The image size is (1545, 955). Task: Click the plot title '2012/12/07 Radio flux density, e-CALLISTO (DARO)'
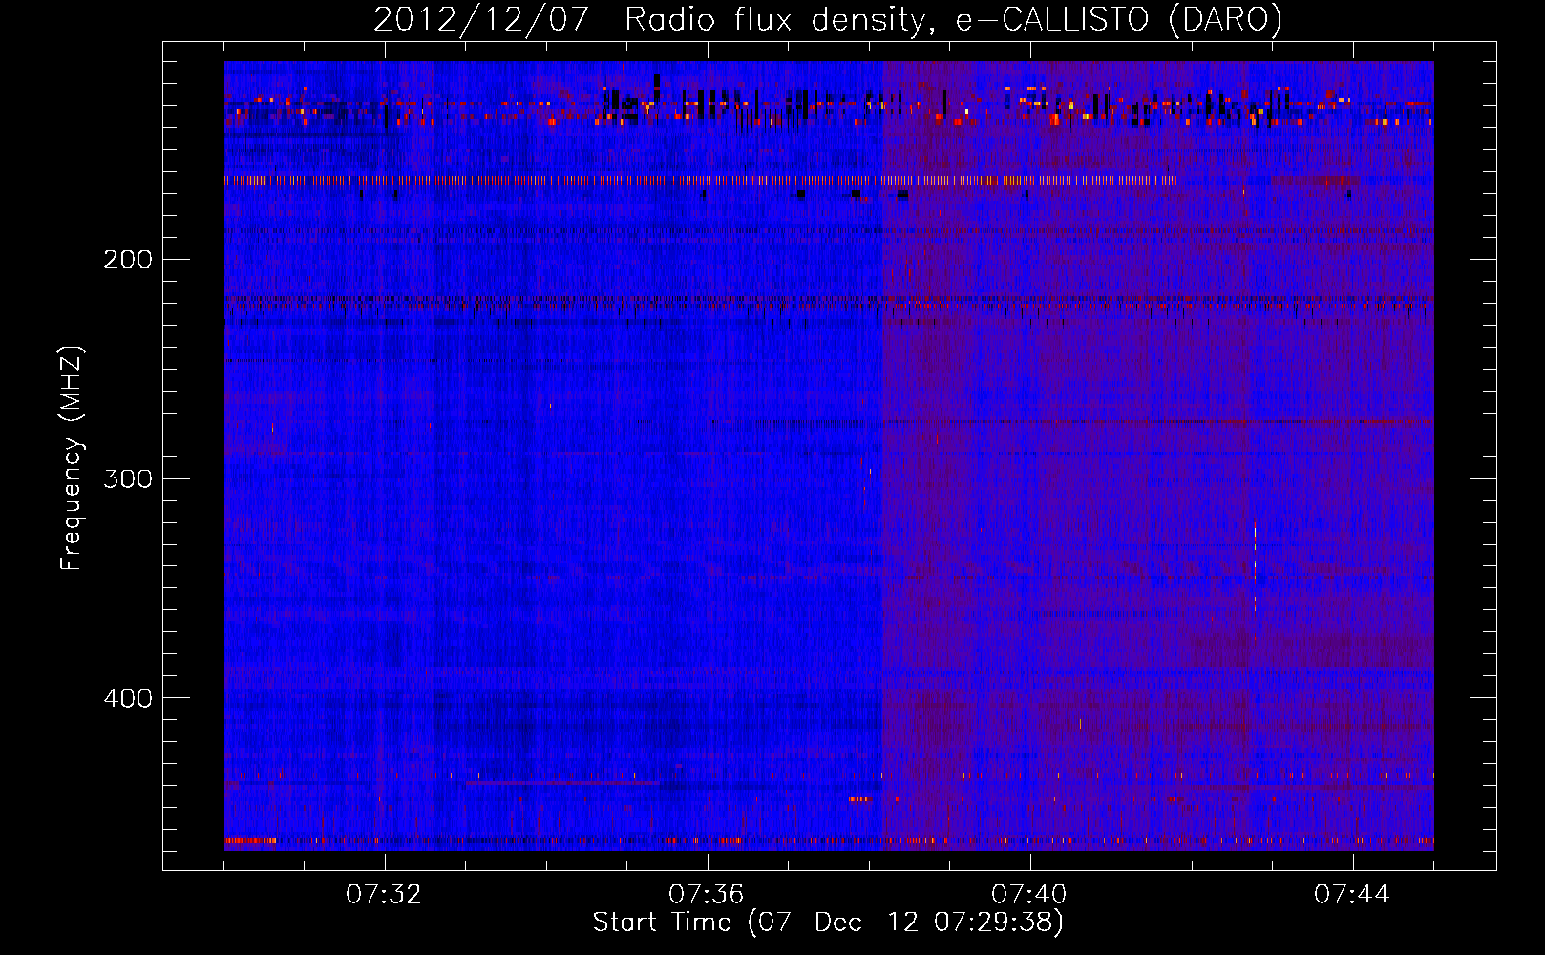pyautogui.click(x=827, y=19)
